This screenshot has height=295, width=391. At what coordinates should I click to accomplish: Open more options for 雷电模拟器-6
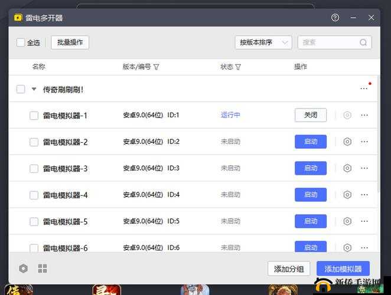pos(364,248)
